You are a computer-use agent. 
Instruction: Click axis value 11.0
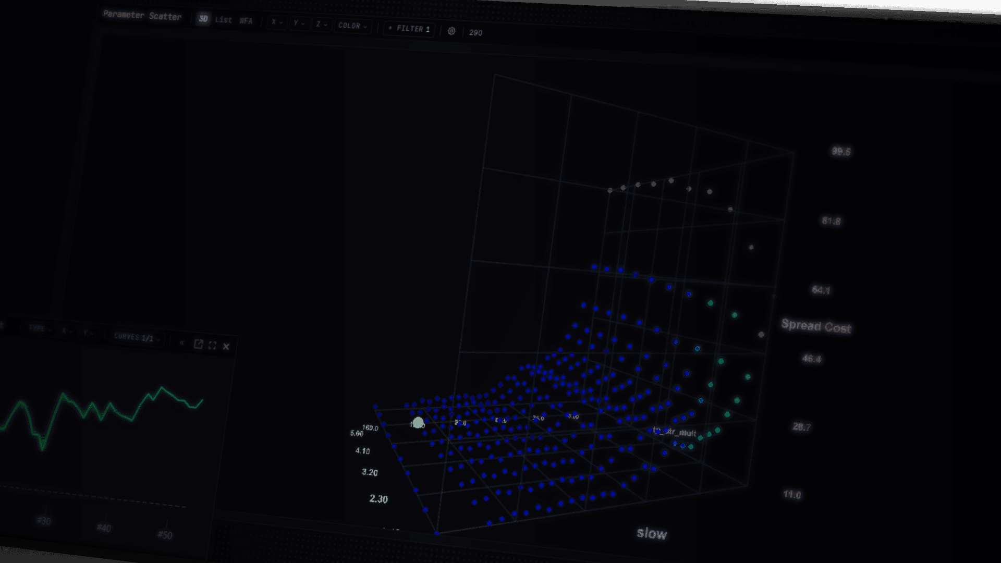(x=792, y=494)
